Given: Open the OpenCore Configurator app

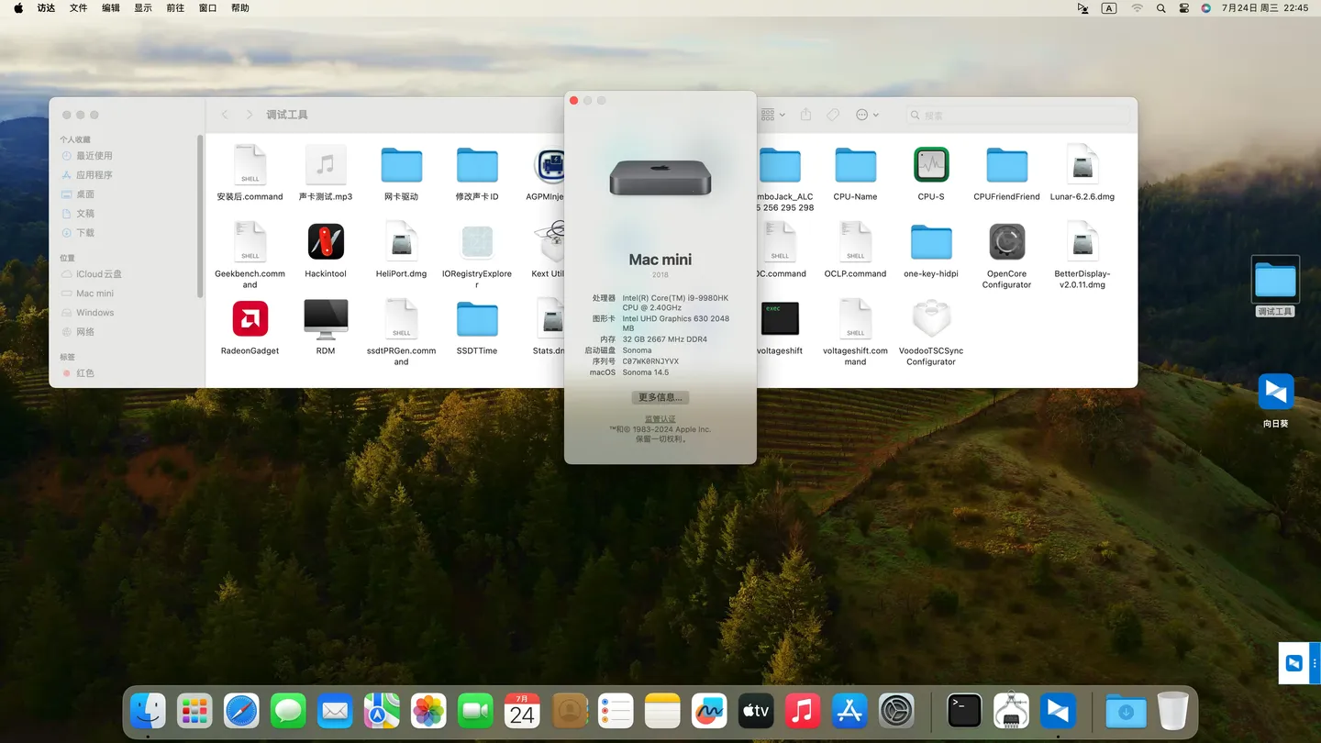Looking at the screenshot, I should click(x=1006, y=242).
